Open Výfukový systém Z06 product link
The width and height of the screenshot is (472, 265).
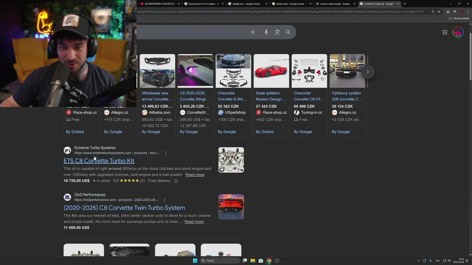[347, 96]
